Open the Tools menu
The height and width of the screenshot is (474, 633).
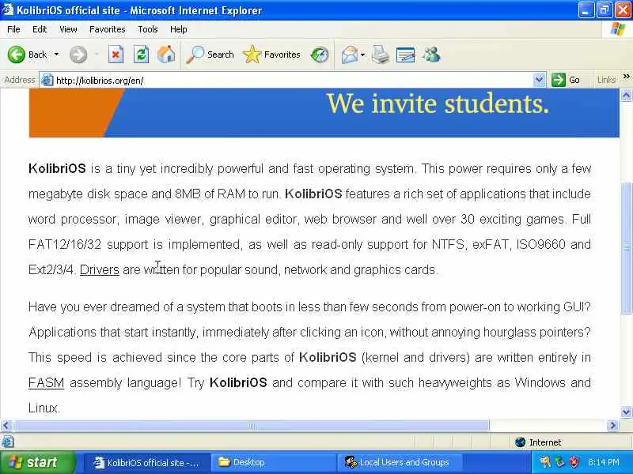coord(148,29)
